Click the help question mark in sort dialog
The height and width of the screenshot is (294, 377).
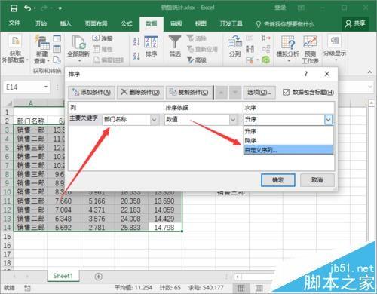click(x=305, y=74)
